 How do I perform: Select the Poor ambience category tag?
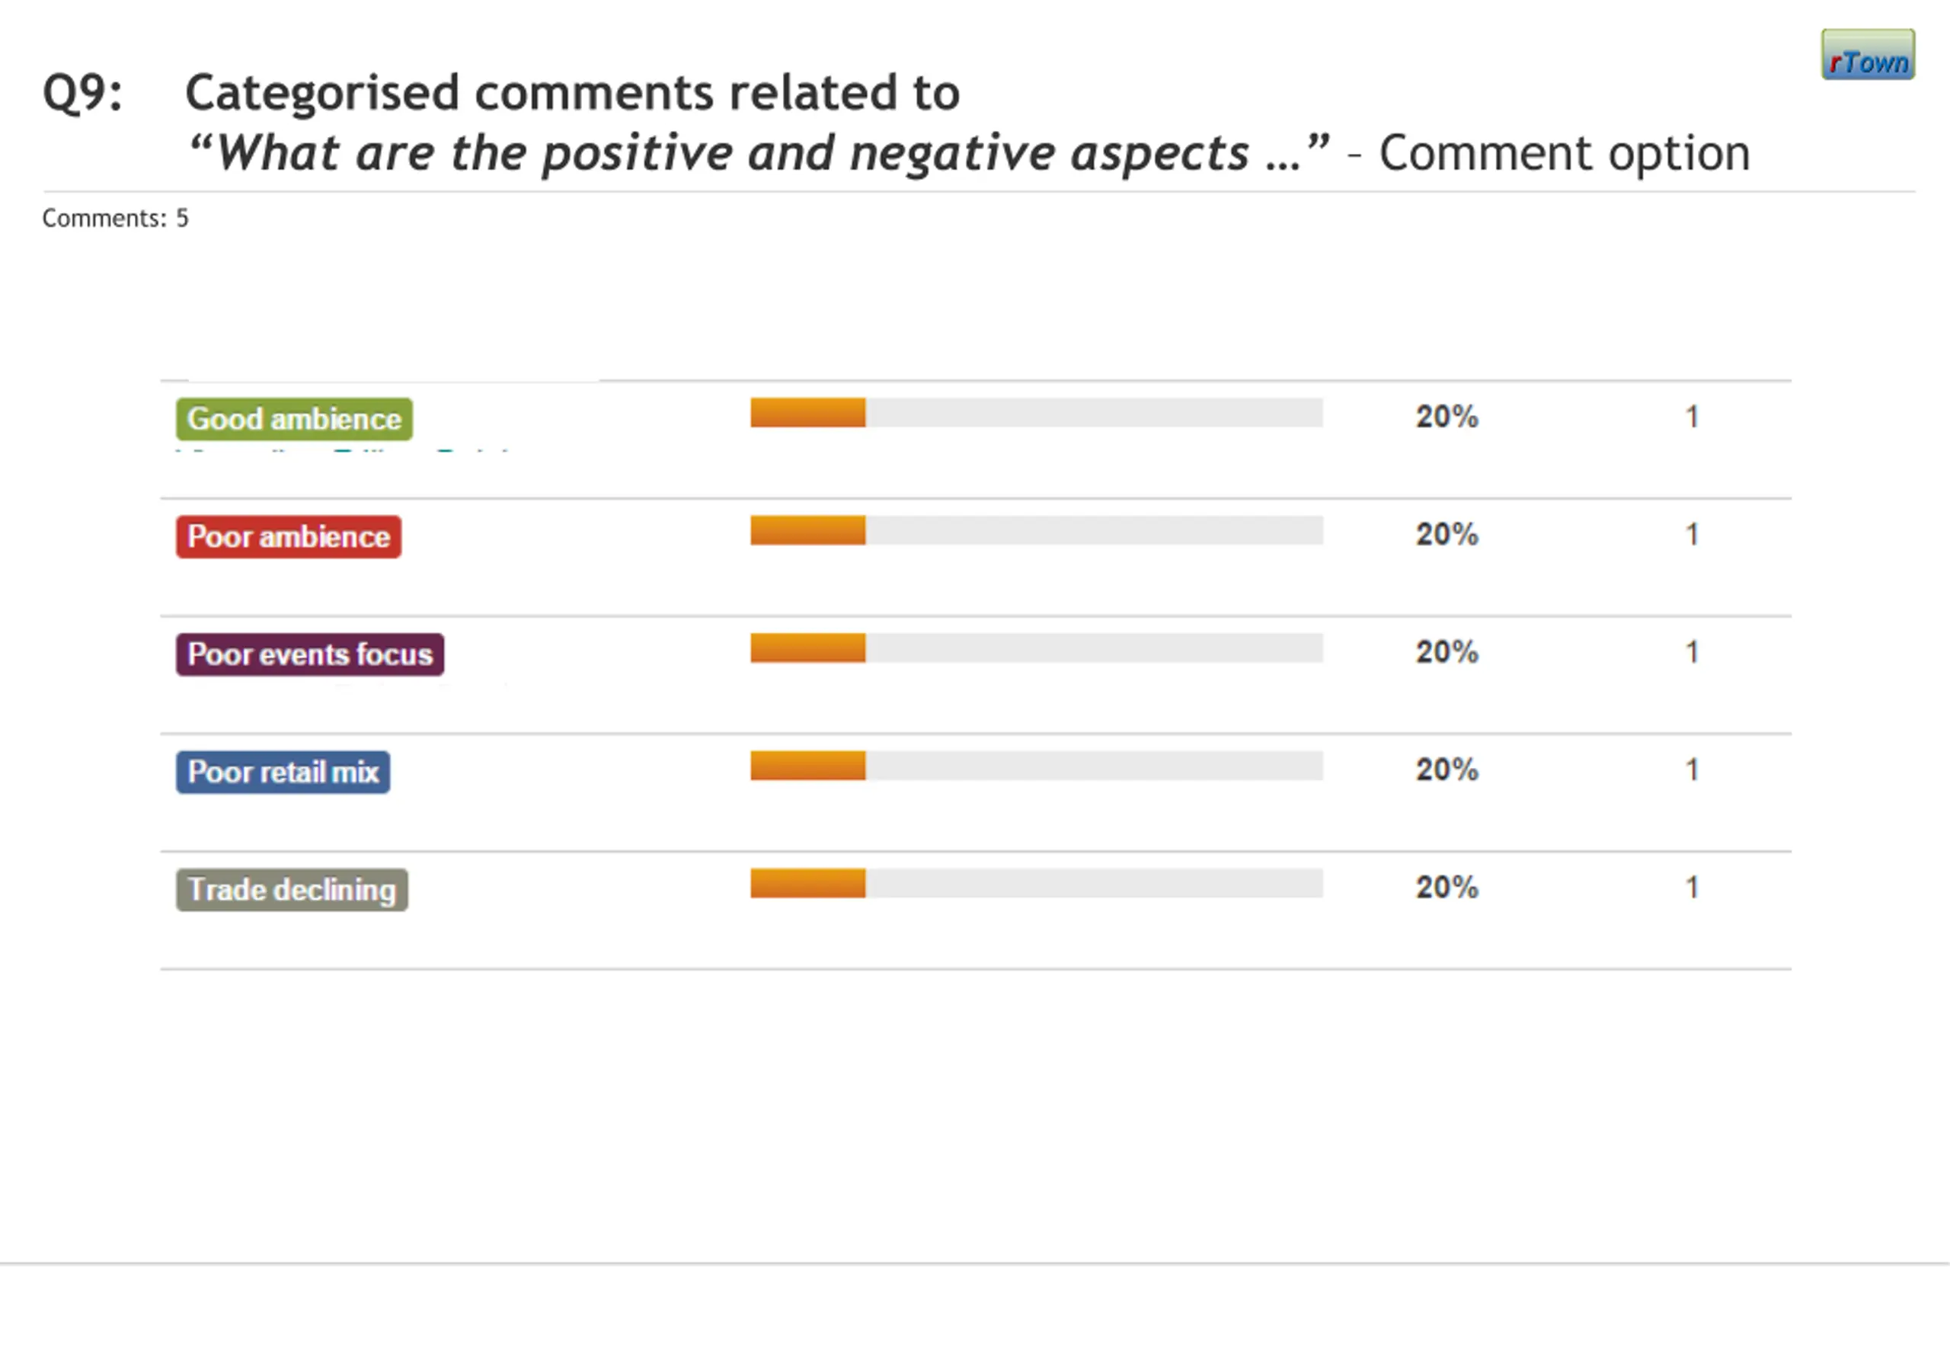tap(289, 537)
